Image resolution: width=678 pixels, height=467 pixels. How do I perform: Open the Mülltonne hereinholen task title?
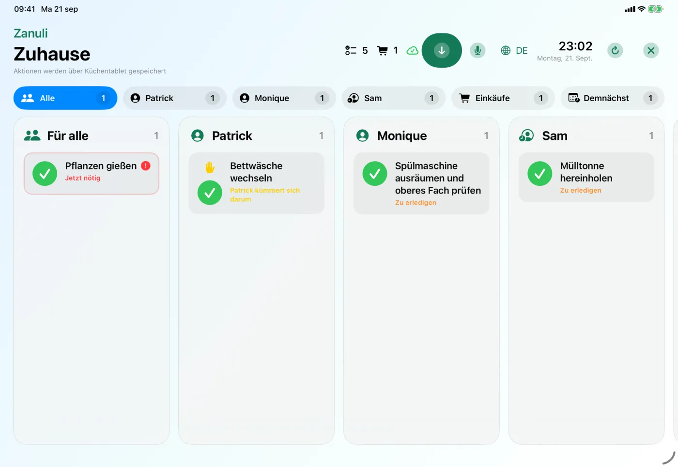click(x=586, y=172)
